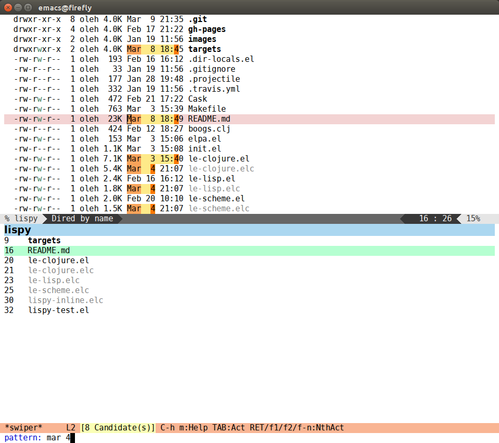Viewport: 499px width, 443px height.
Task: Click the lispy buffer name in mode line
Action: tap(26, 219)
